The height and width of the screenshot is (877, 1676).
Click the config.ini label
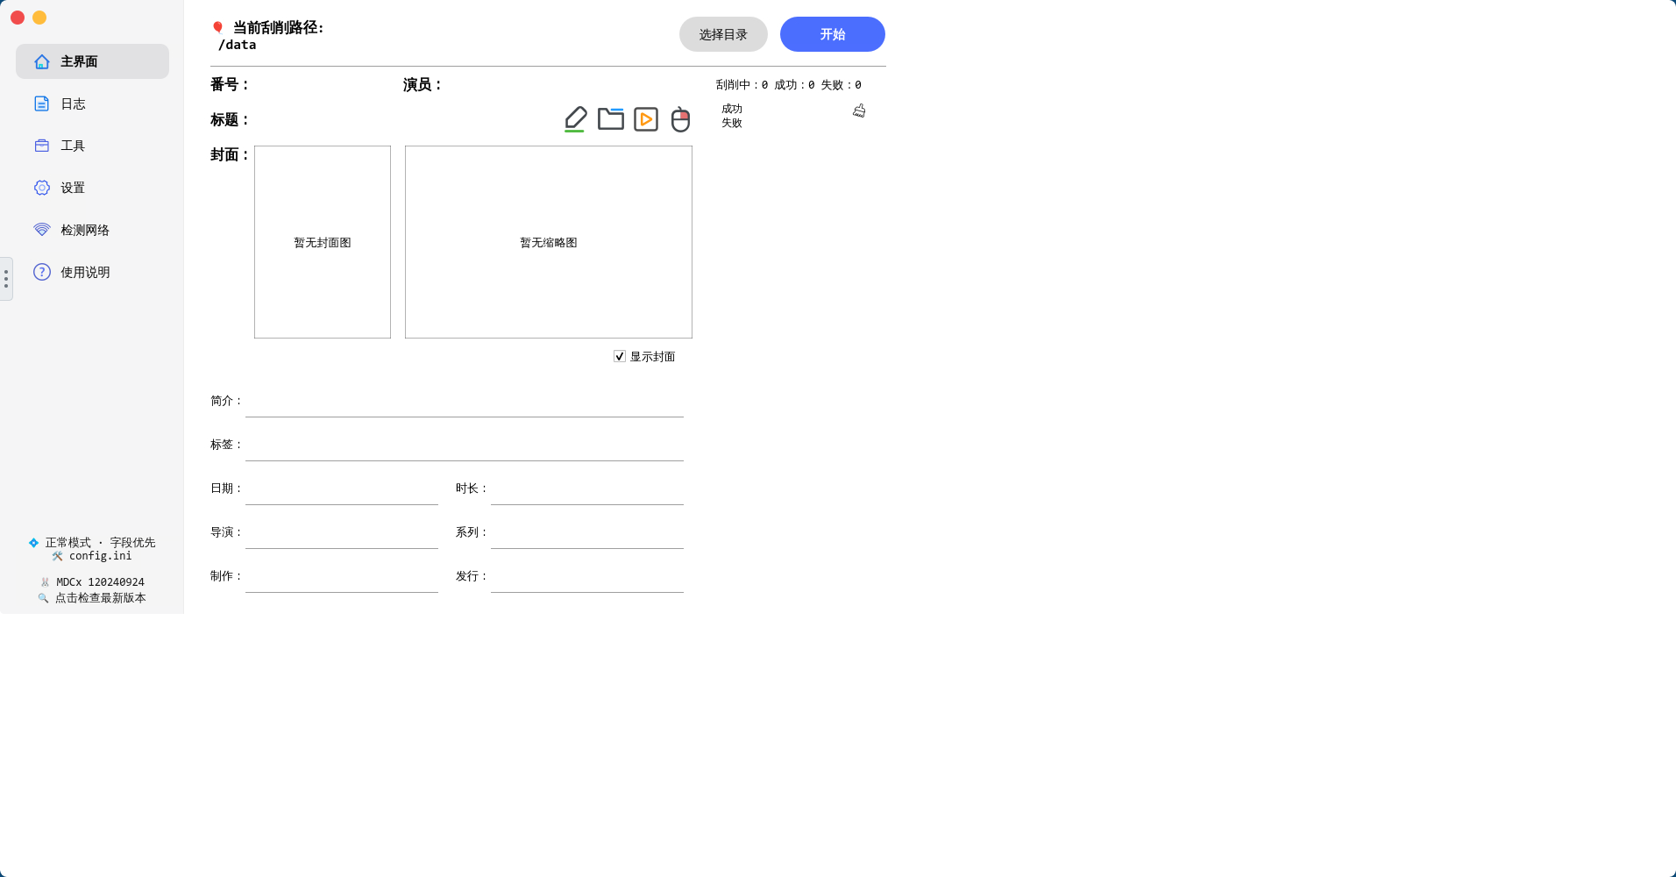coord(100,556)
